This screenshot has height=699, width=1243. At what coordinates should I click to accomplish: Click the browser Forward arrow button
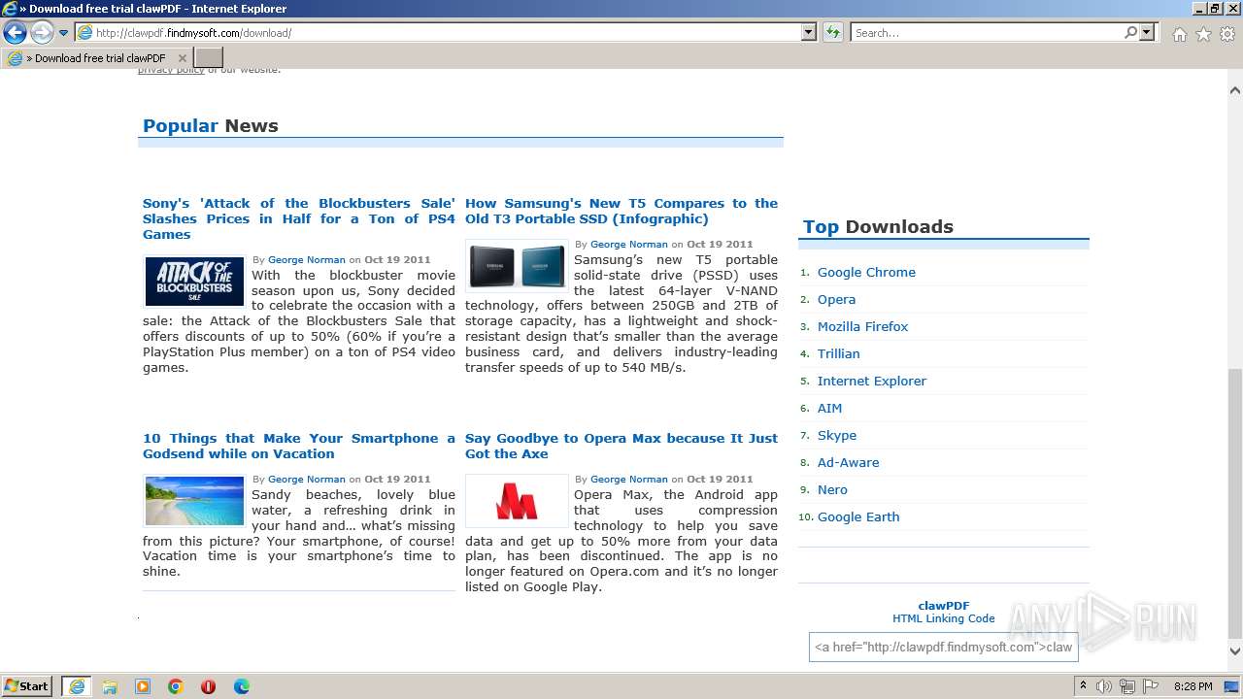click(x=42, y=33)
